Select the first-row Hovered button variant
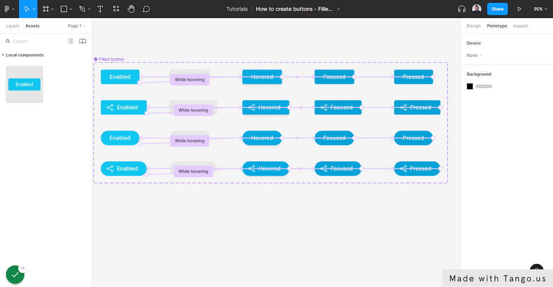 coord(262,77)
